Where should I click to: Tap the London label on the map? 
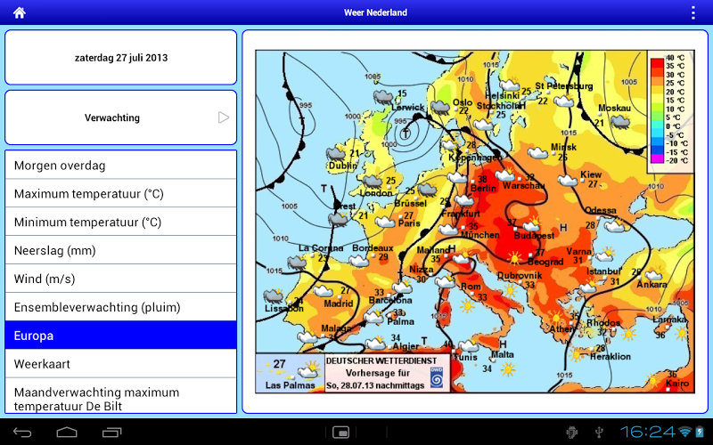(x=375, y=193)
